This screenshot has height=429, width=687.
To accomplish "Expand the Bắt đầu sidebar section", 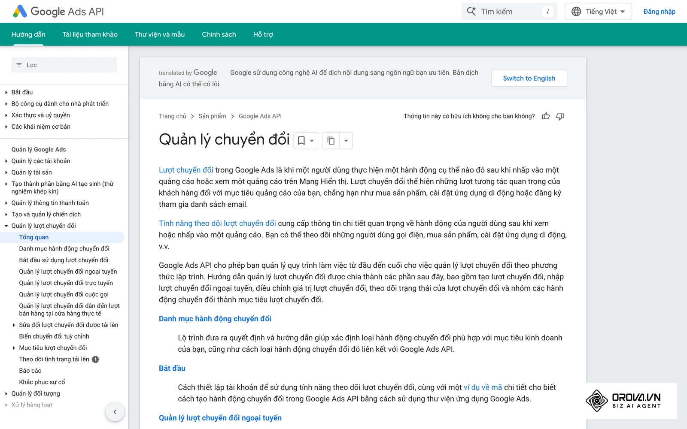I will click(x=6, y=92).
